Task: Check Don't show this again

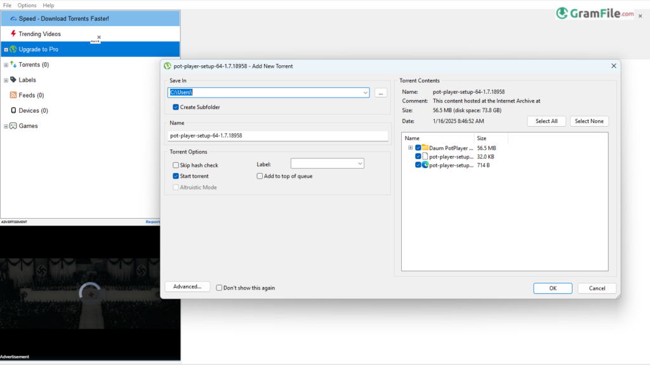Action: (219, 288)
